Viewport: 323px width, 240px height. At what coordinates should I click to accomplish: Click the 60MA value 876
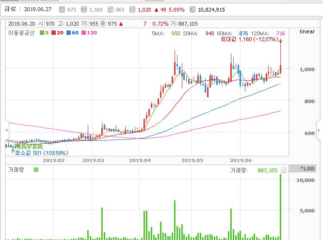(243, 33)
